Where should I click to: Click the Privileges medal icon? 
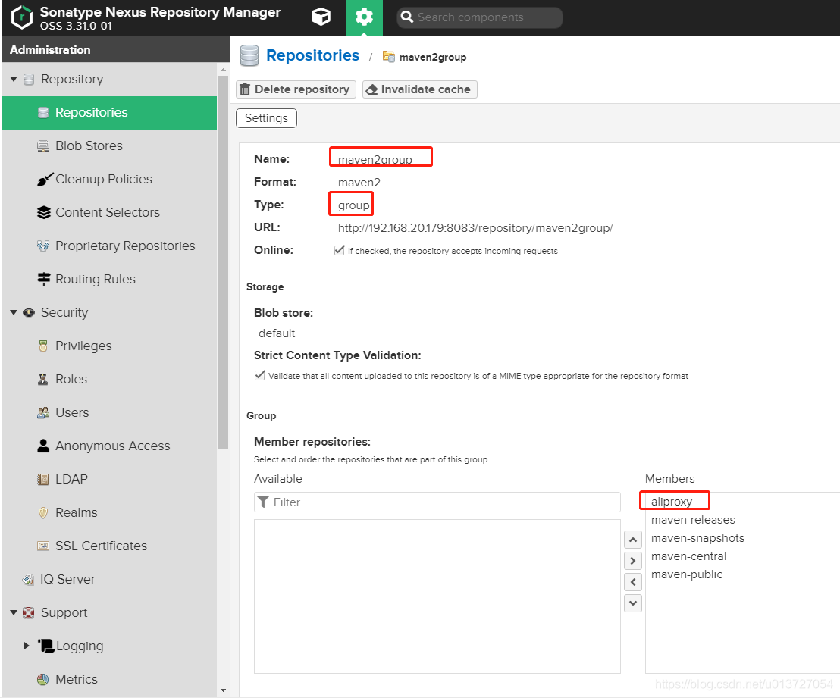pos(43,346)
